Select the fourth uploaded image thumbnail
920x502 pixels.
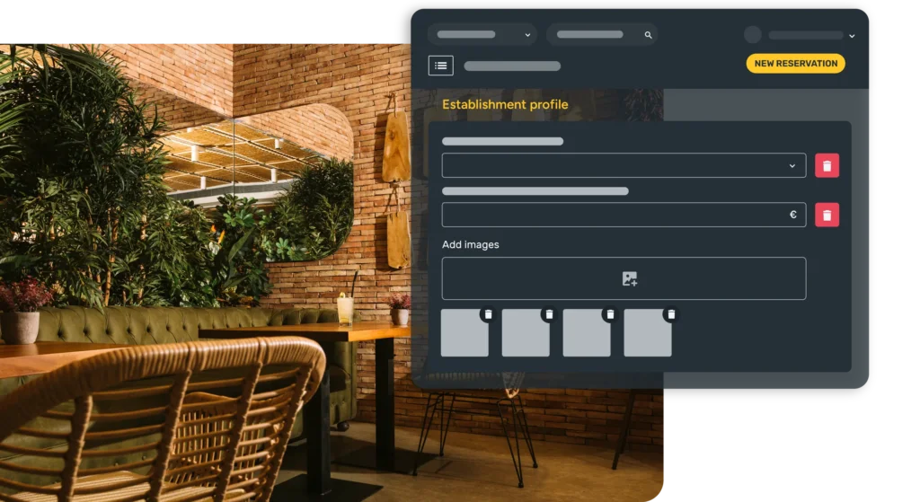click(648, 335)
